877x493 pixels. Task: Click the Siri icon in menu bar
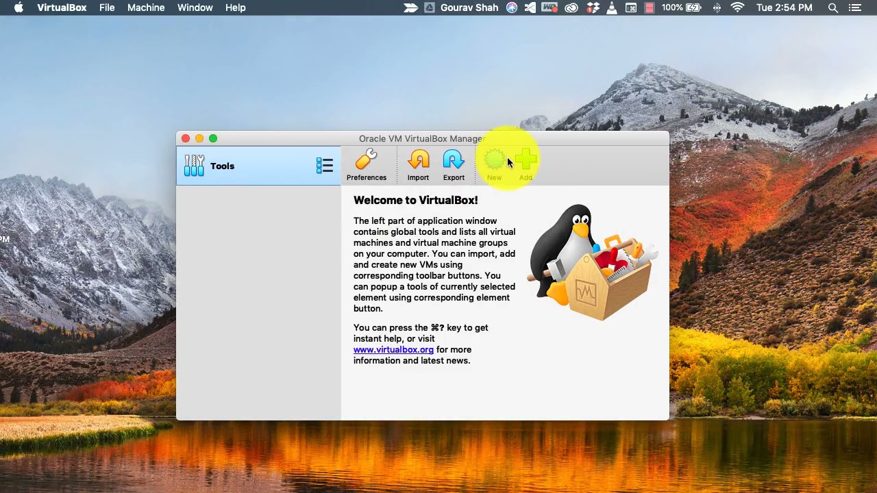pos(512,8)
